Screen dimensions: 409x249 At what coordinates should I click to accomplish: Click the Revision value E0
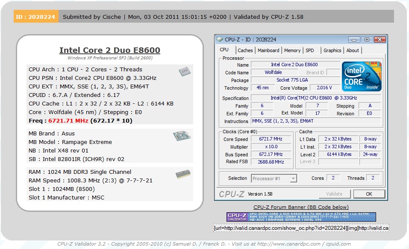click(x=369, y=114)
